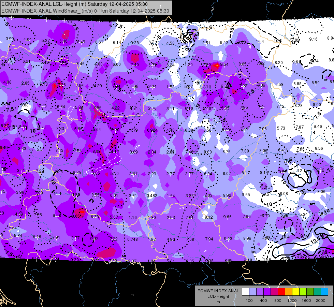Click the grid value '0.748'
334x307 pixels.
tap(132, 239)
